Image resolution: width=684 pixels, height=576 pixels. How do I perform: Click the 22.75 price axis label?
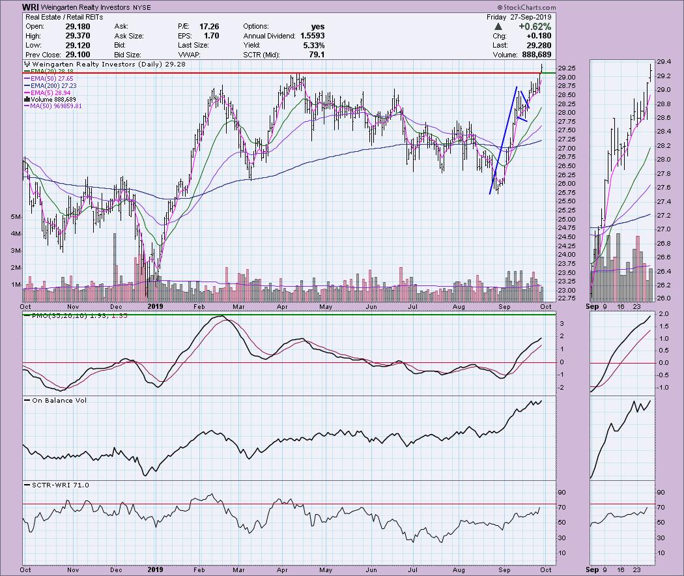566,298
